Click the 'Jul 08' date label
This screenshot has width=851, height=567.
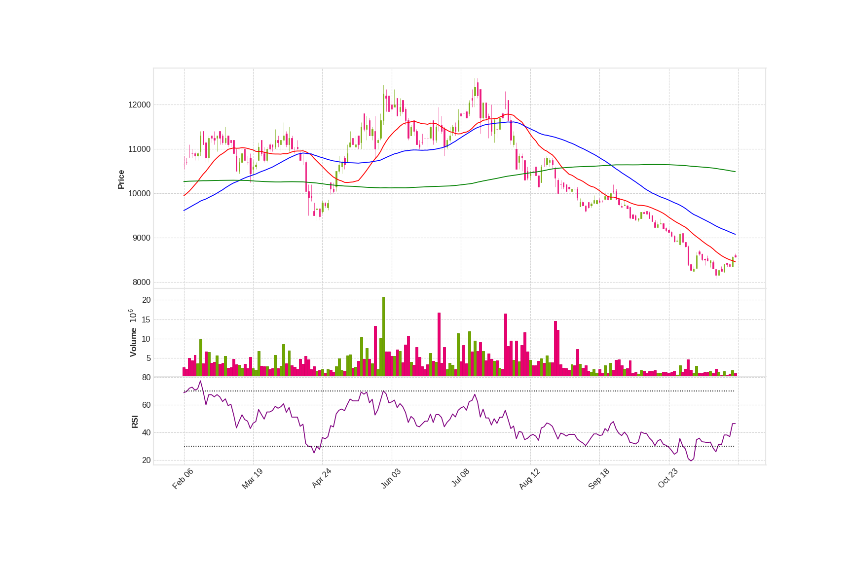pyautogui.click(x=460, y=478)
